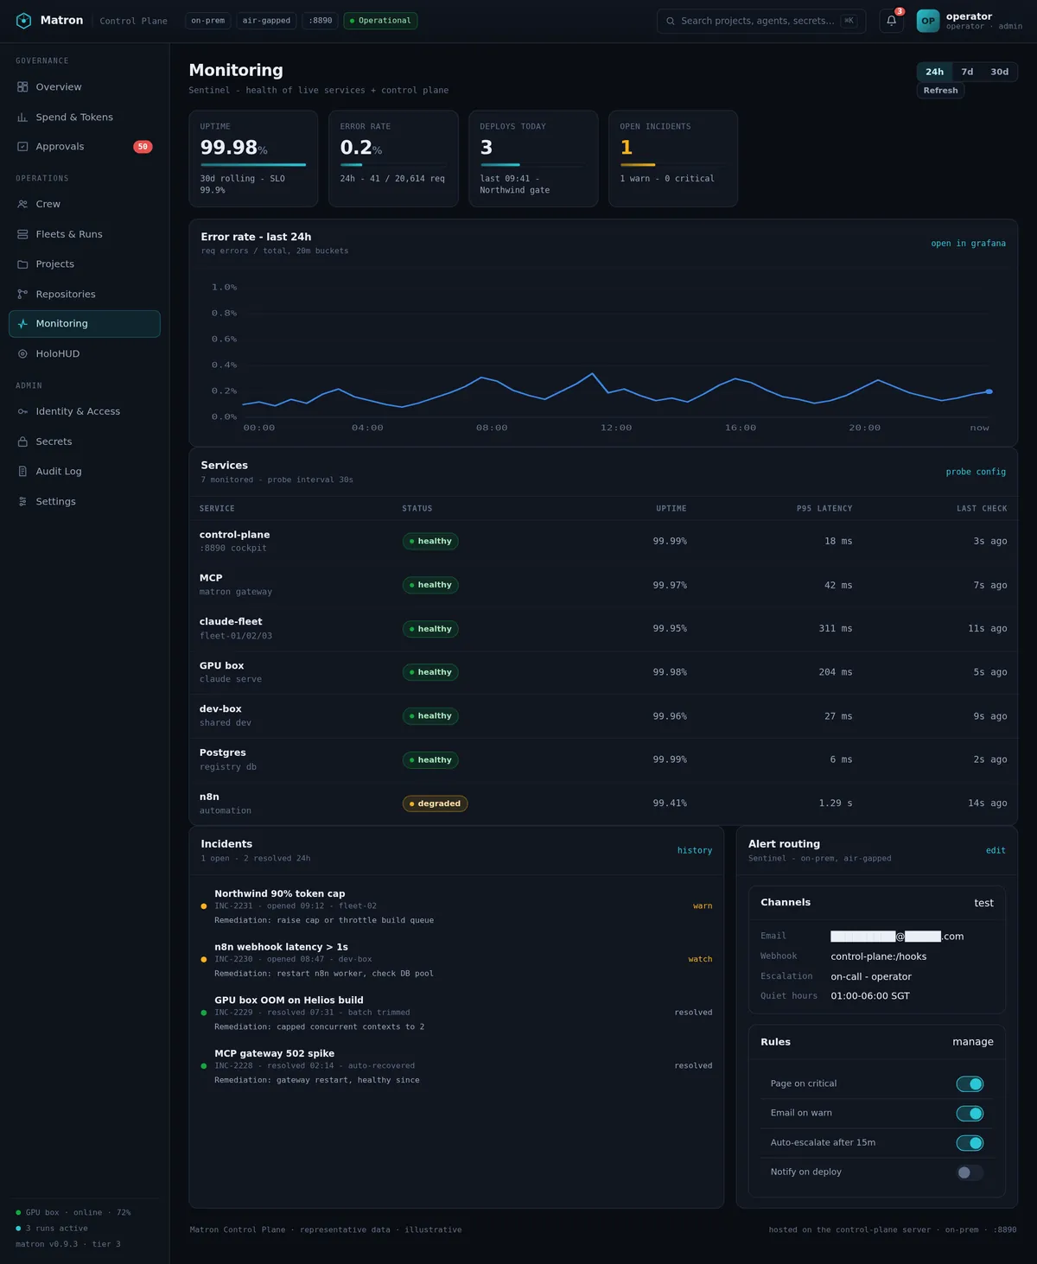Click the Spend & Tokens chart icon

pos(22,118)
